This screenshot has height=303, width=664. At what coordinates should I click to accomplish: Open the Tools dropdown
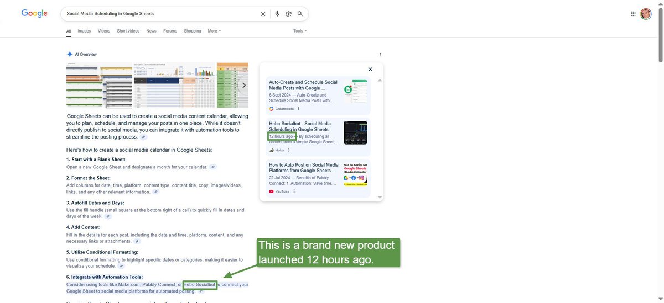click(300, 31)
